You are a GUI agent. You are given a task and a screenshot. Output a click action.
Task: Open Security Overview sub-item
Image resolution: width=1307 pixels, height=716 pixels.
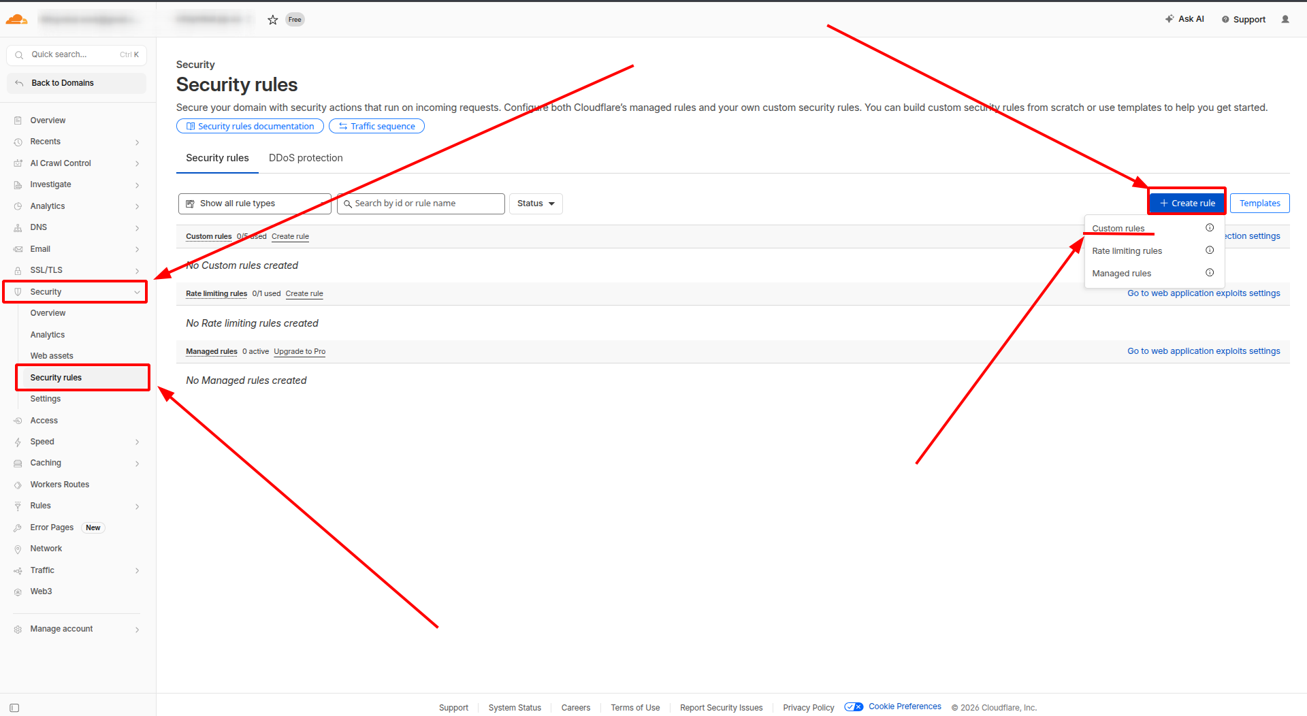coord(48,313)
